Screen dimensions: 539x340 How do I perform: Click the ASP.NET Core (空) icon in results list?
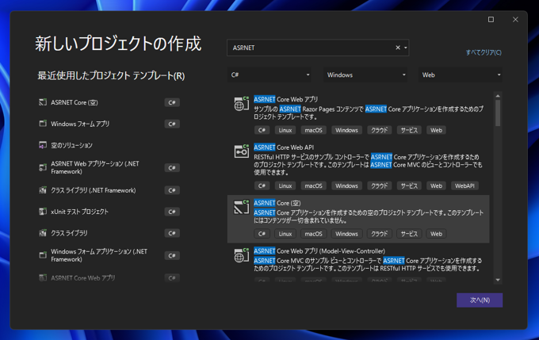coord(241,207)
